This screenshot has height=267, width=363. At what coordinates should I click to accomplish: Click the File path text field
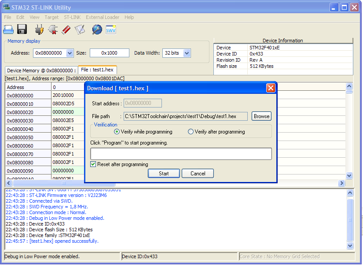coord(185,116)
